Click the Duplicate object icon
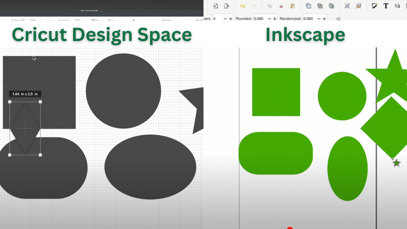Image resolution: width=407 pixels, height=229 pixels. click(308, 6)
